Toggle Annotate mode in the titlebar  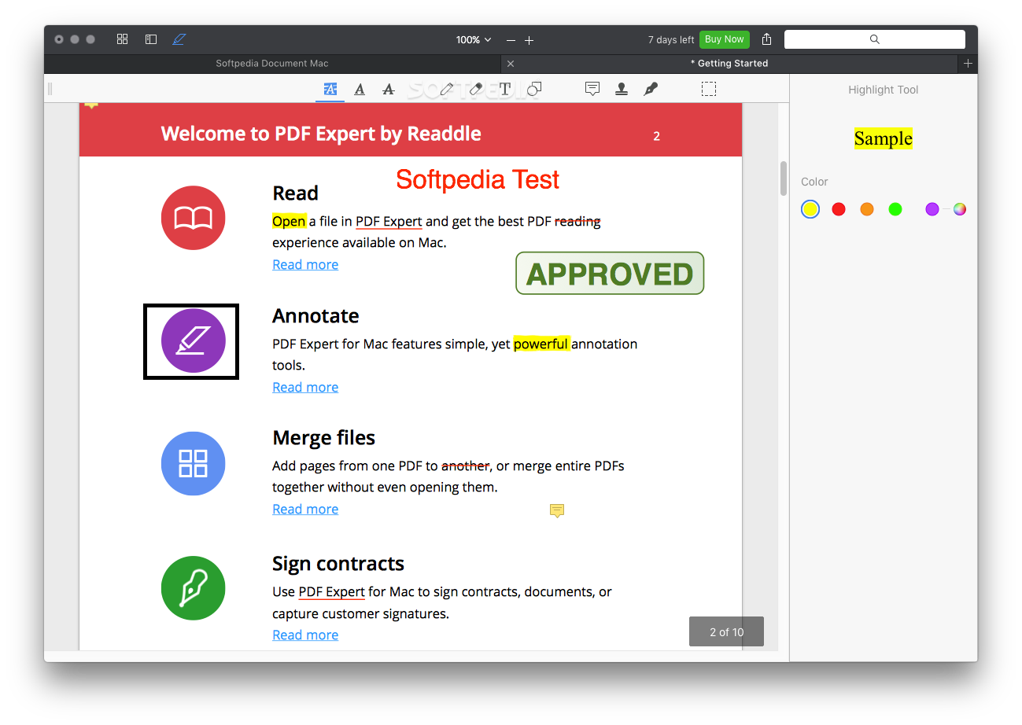(179, 39)
